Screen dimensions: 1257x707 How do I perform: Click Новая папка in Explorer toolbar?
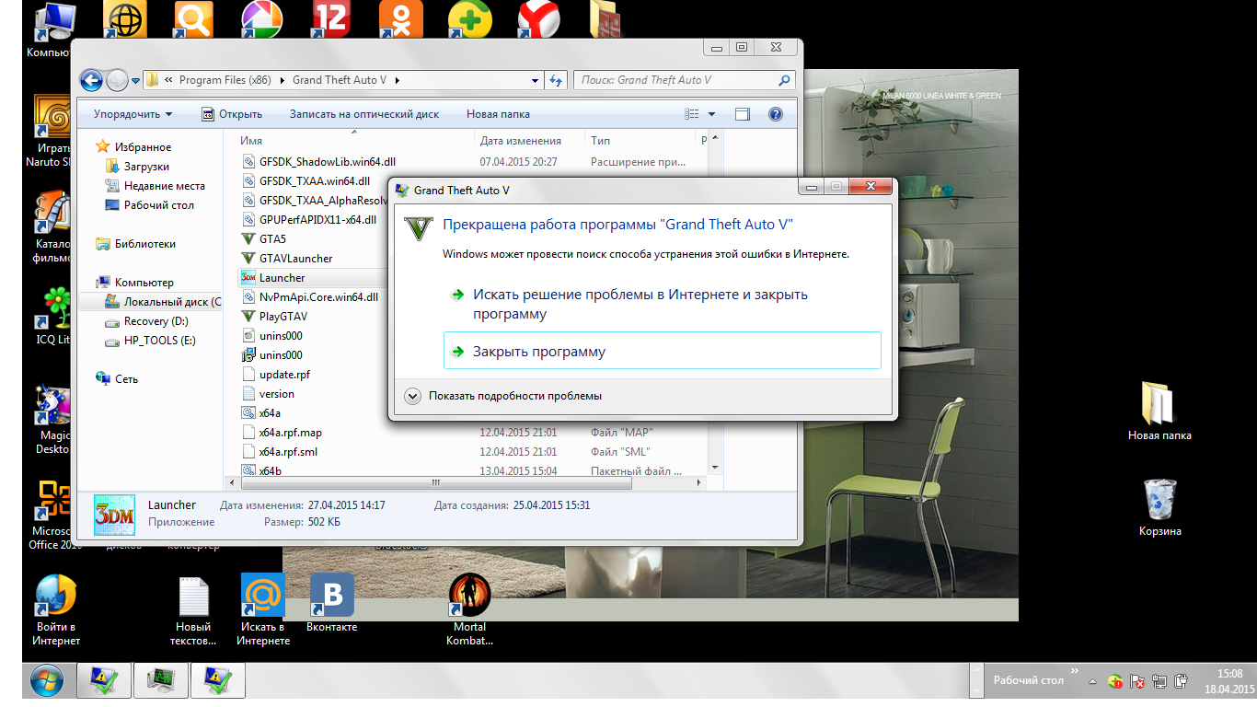498,114
